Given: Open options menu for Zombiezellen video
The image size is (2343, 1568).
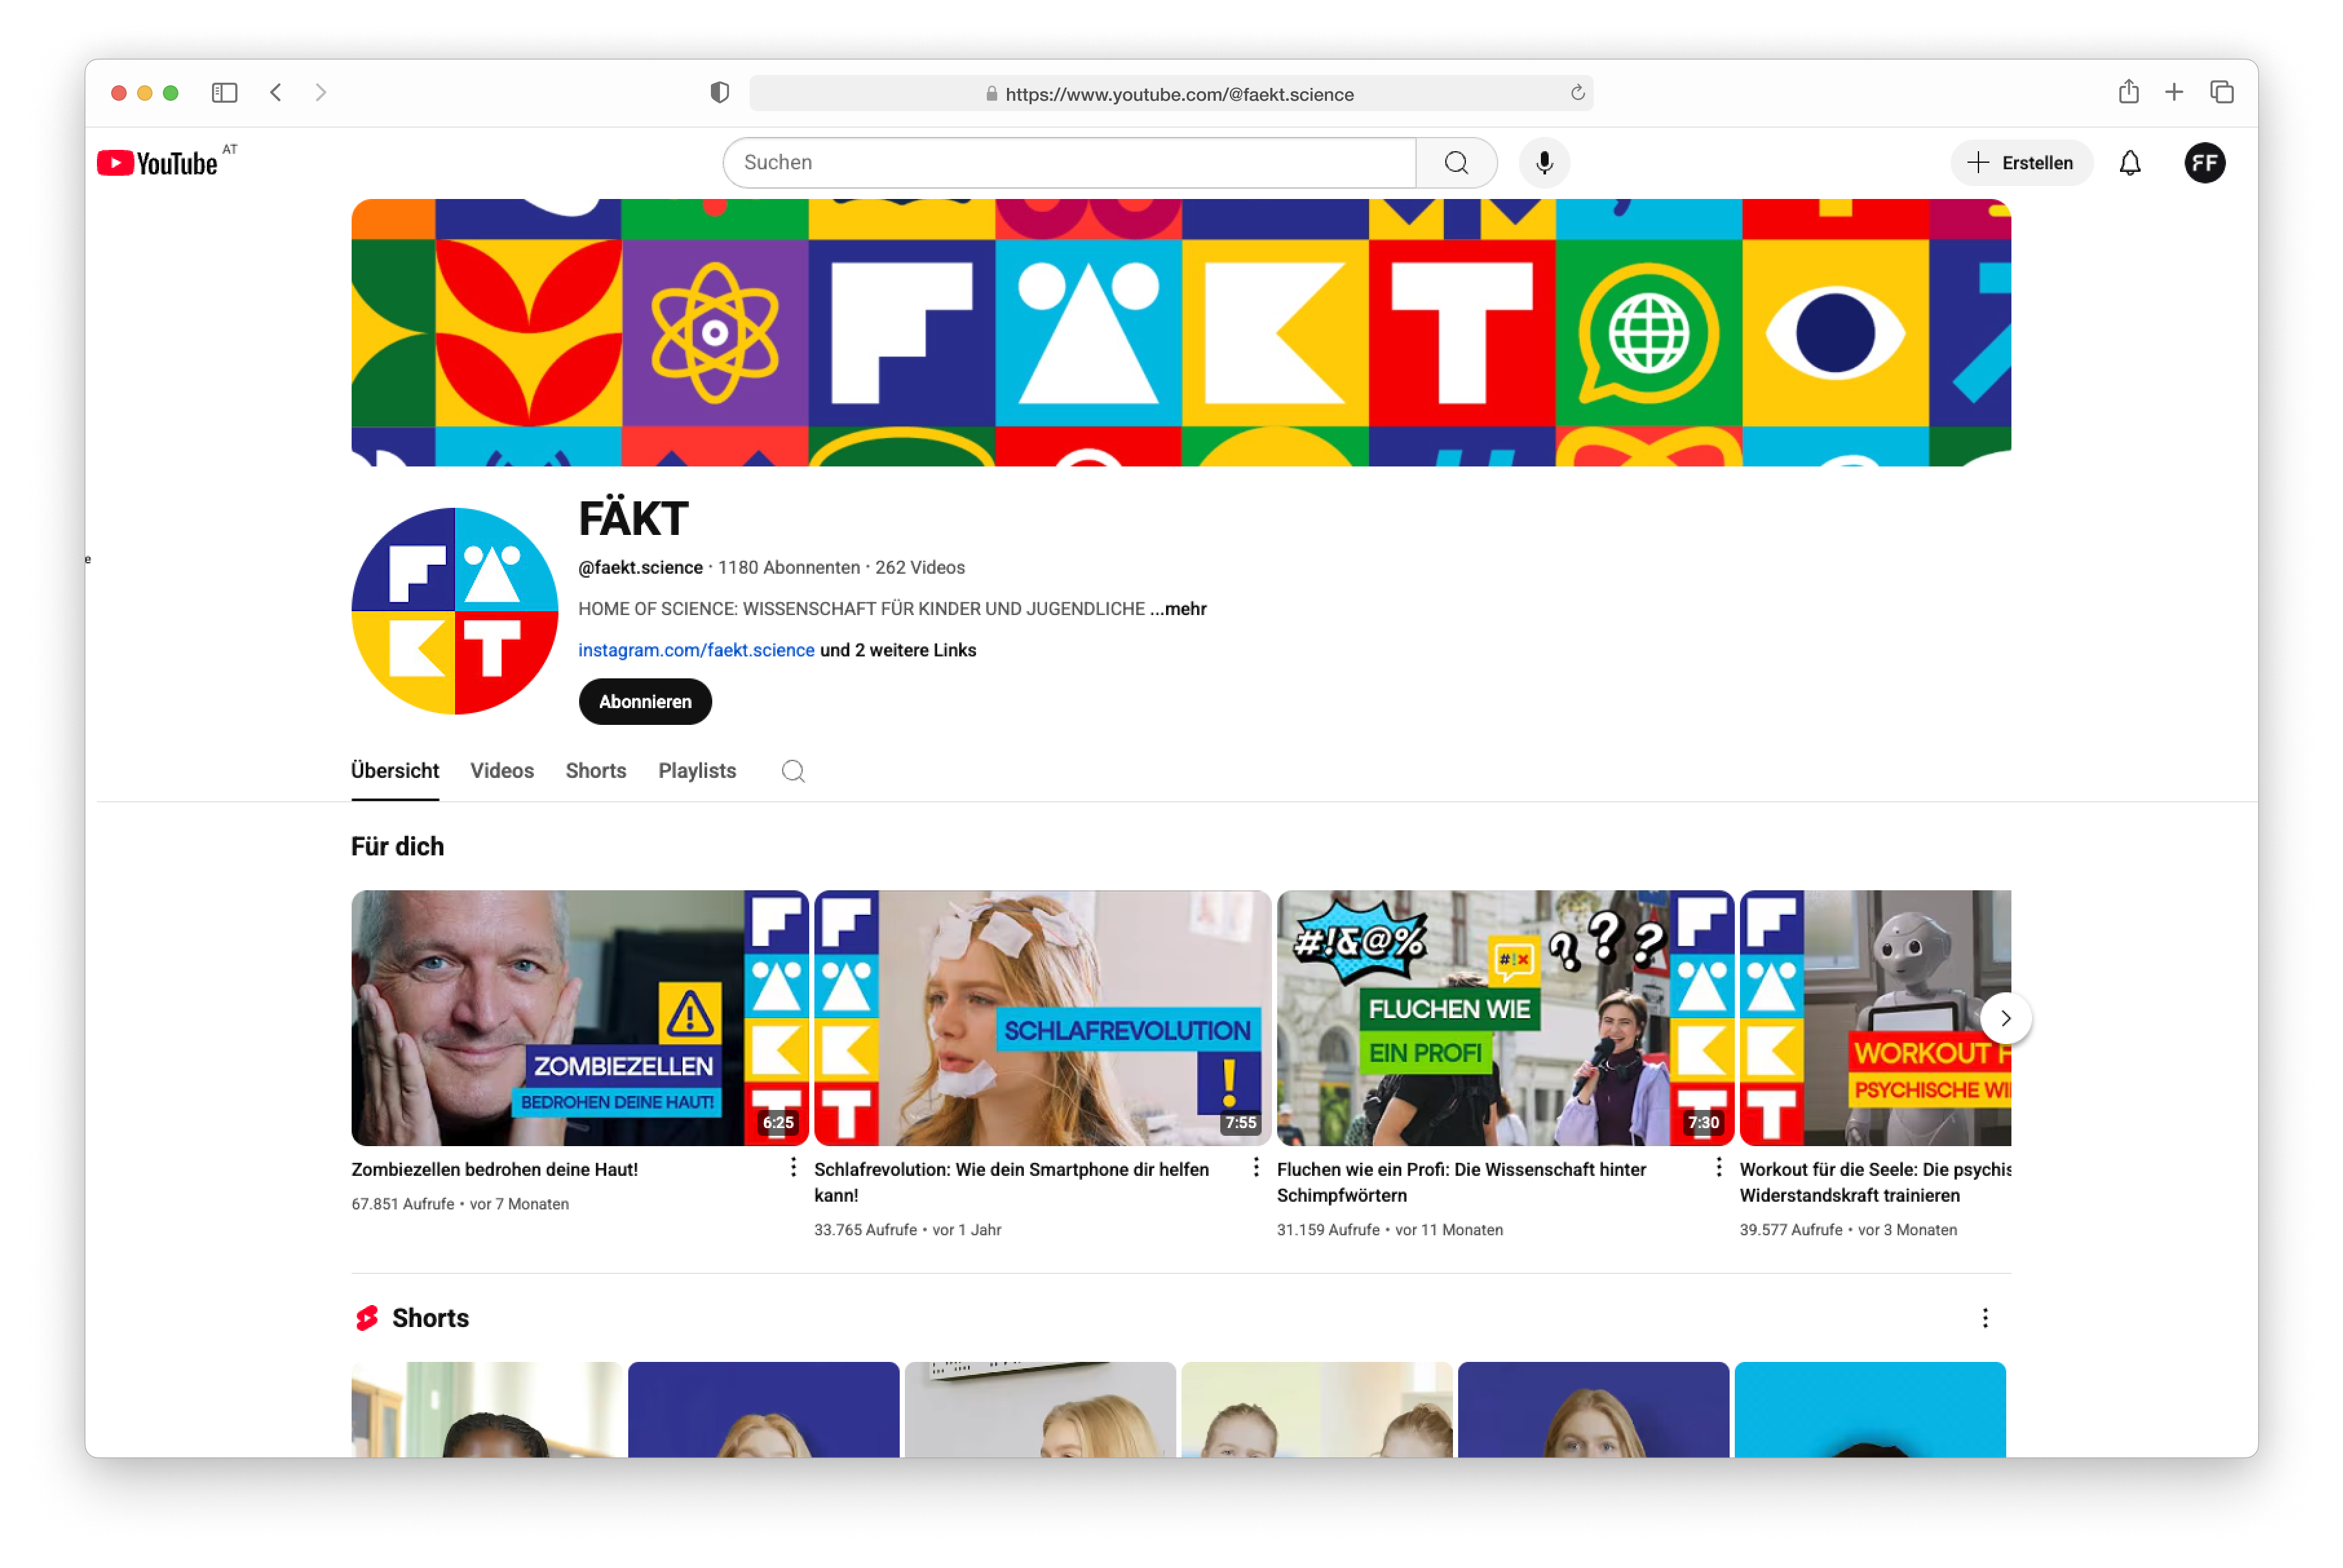Looking at the screenshot, I should point(792,1167).
